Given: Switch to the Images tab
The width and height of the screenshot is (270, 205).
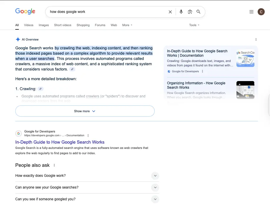Looking at the screenshot, I should click(x=44, y=25).
